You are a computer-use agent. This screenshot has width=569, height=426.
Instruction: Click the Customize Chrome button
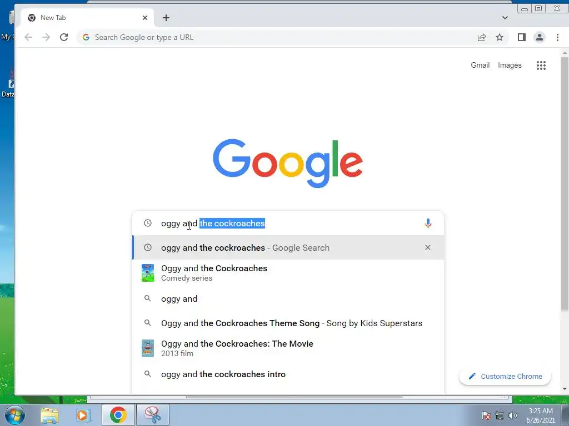505,377
